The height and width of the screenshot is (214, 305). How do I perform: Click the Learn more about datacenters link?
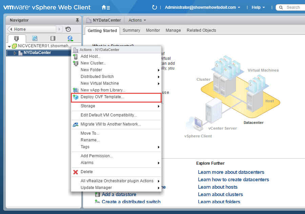point(231,172)
